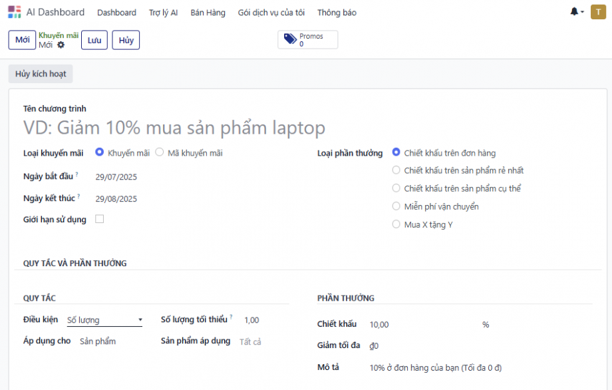Pick Chiết khấu trên sản phẩm rẻ nhất

(396, 170)
